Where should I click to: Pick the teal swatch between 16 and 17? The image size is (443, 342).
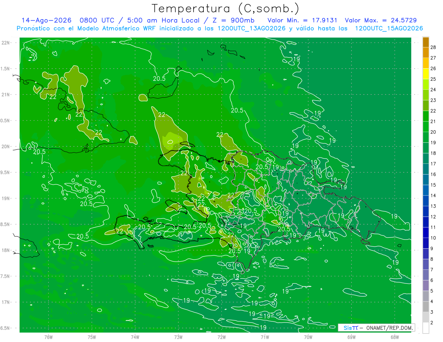click(x=426, y=169)
